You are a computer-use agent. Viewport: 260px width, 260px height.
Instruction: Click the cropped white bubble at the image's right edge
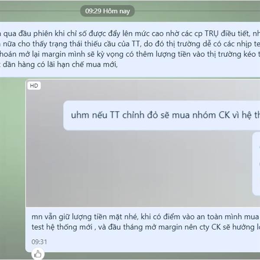coord(256,164)
